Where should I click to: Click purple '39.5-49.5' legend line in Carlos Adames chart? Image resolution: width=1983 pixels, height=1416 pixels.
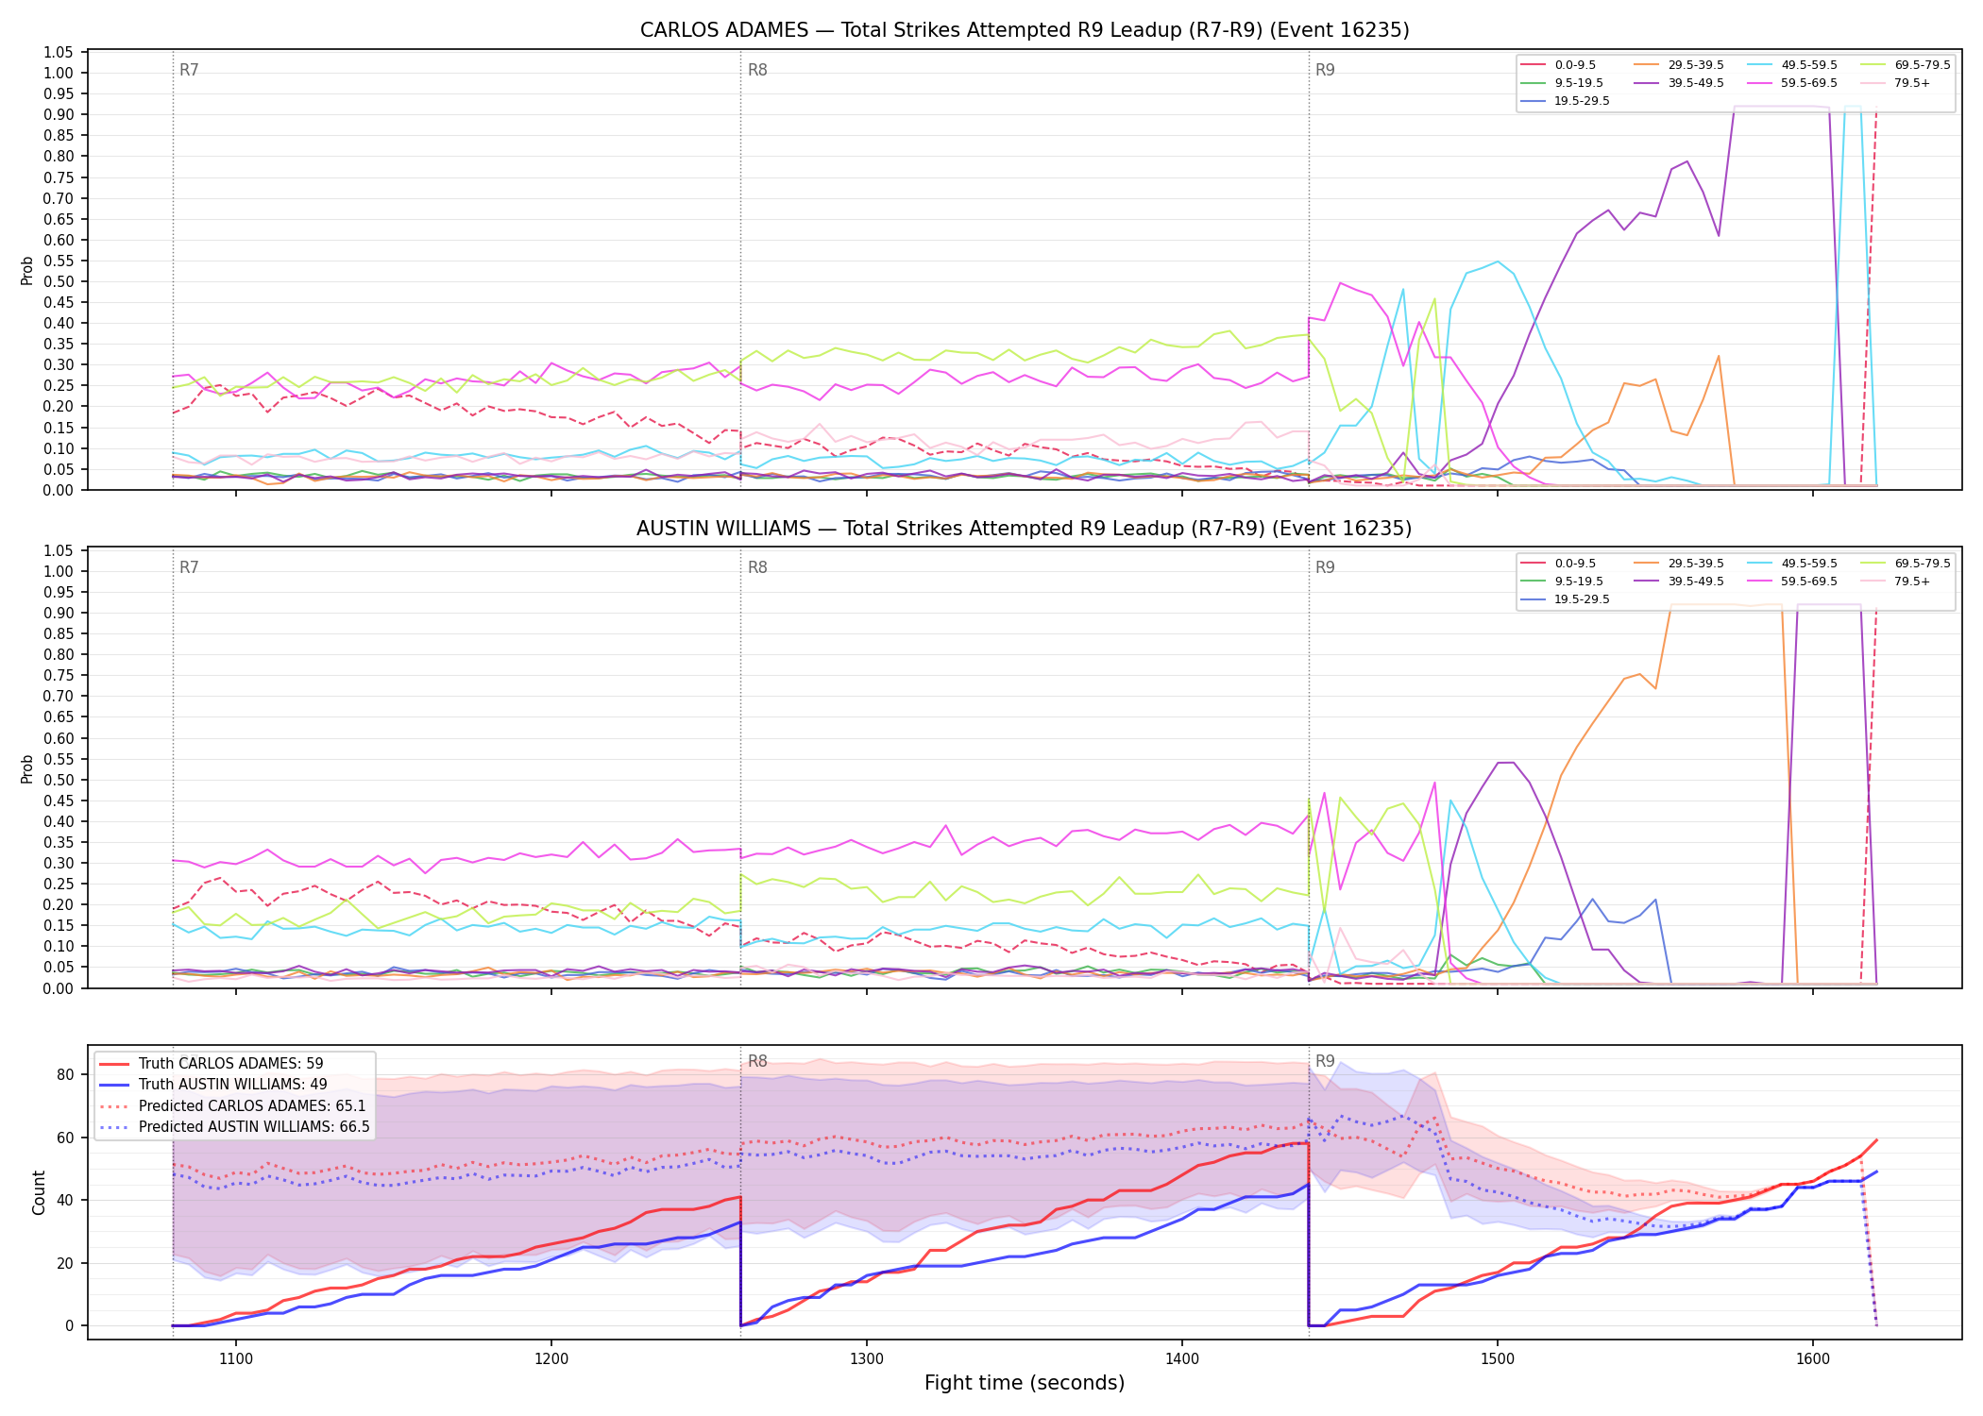(x=1646, y=83)
